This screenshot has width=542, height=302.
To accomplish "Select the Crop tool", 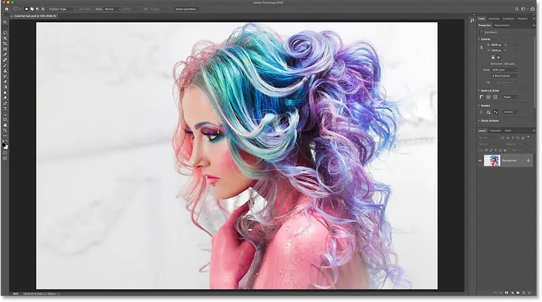I will (5, 44).
